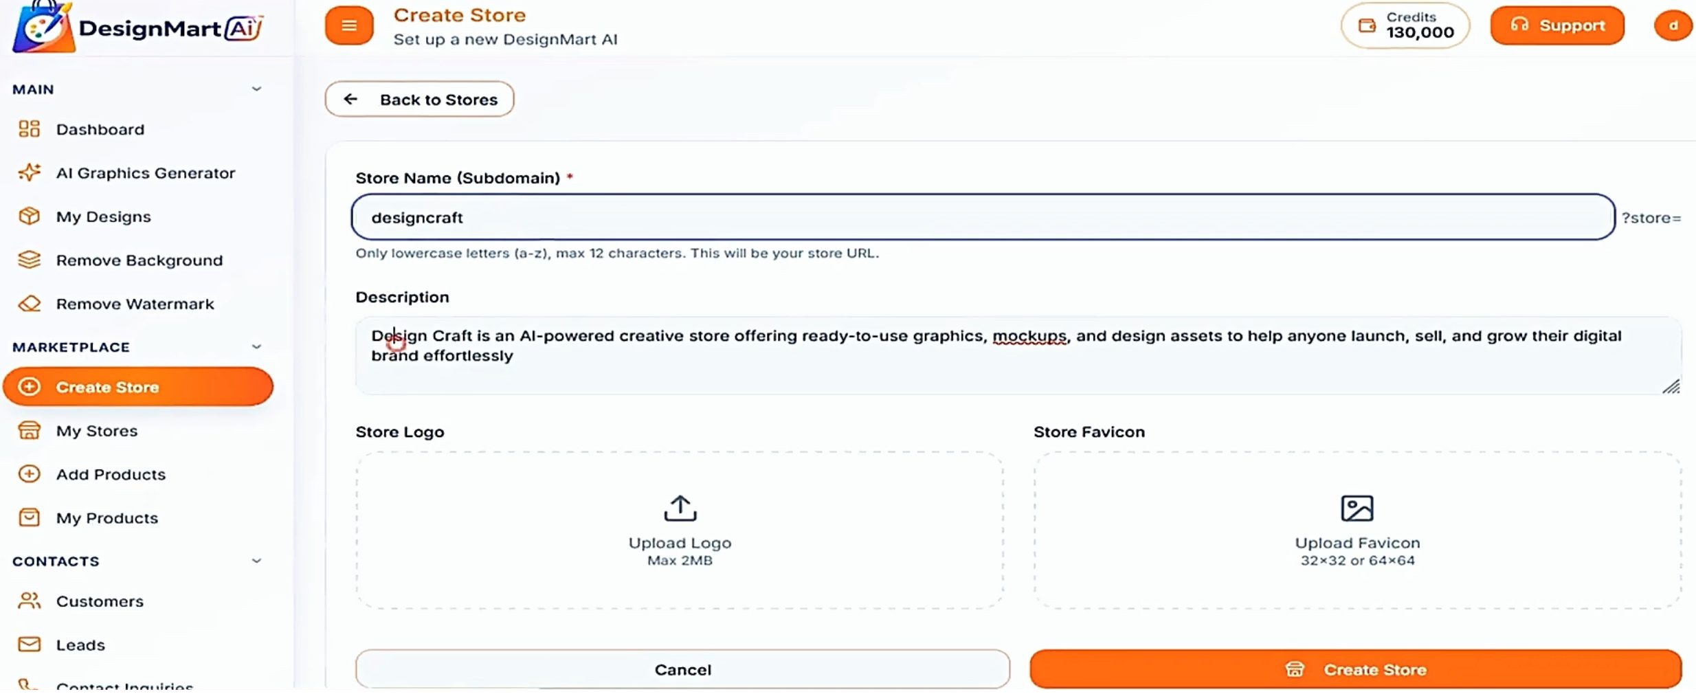Open the user avatar profile icon
The height and width of the screenshot is (694, 1696).
[x=1673, y=25]
